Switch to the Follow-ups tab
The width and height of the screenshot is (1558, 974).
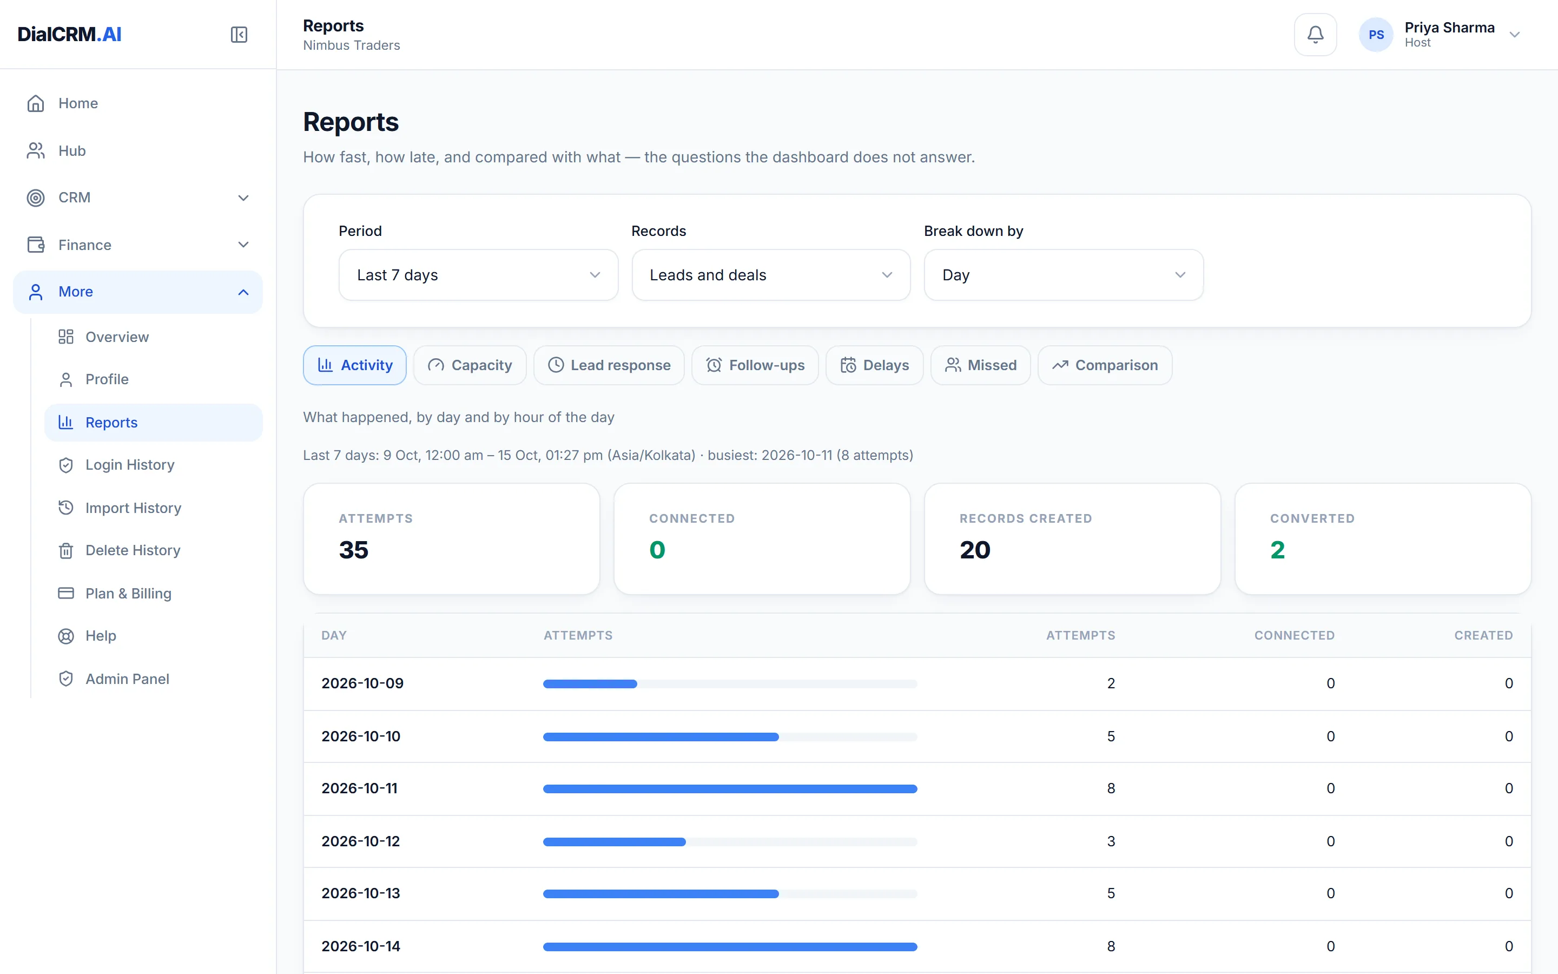(x=755, y=365)
